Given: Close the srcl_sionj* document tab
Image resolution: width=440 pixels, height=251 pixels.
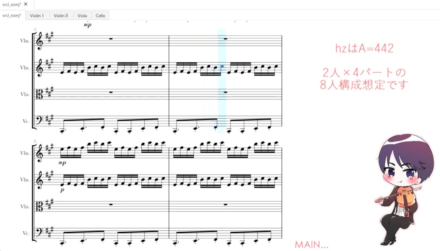Looking at the screenshot, I should (x=26, y=4).
